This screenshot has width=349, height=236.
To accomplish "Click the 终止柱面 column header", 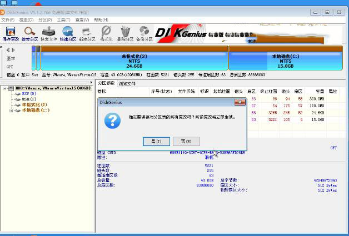I will coord(268,91).
